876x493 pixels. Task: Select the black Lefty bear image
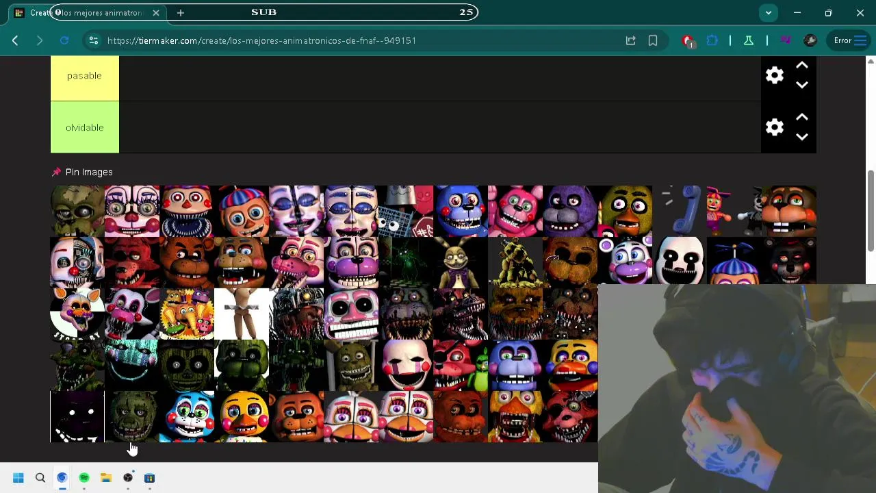pyautogui.click(x=789, y=261)
